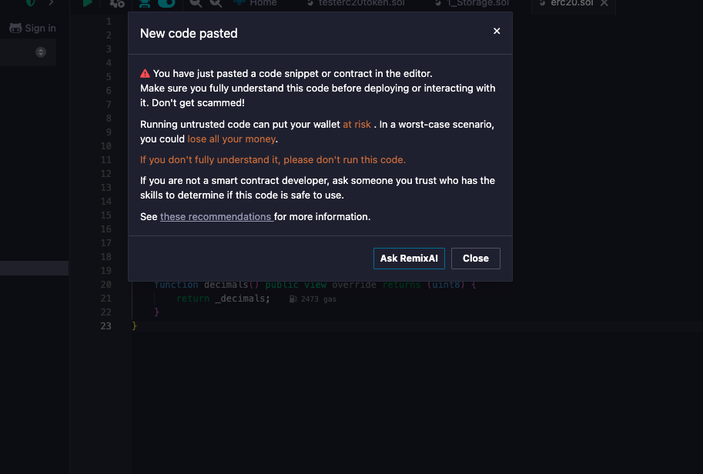Open the testerc20token.sol tab
This screenshot has height=474, width=703.
pos(356,3)
